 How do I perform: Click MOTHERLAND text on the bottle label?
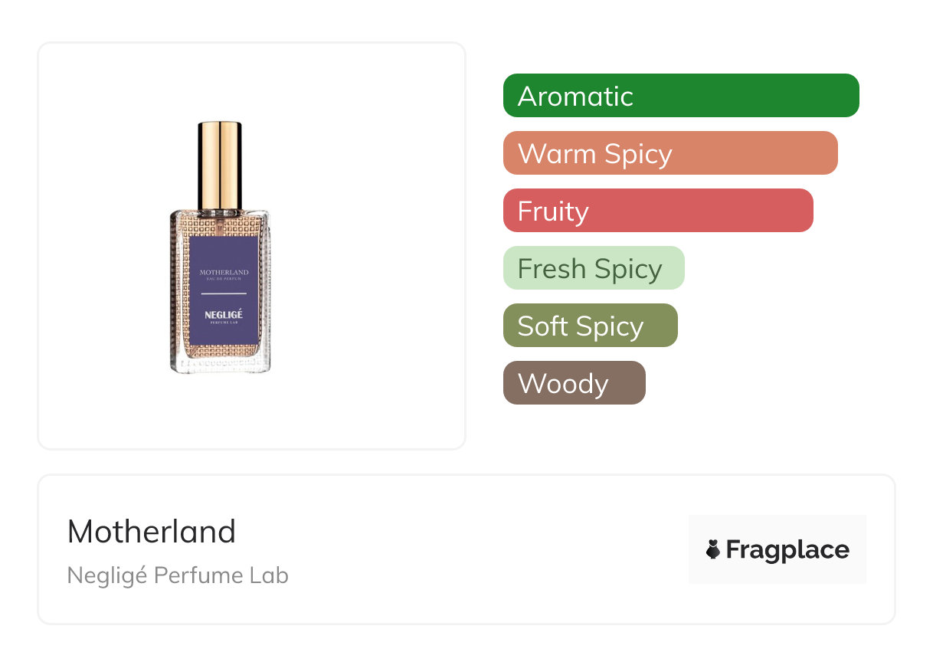pyautogui.click(x=224, y=273)
